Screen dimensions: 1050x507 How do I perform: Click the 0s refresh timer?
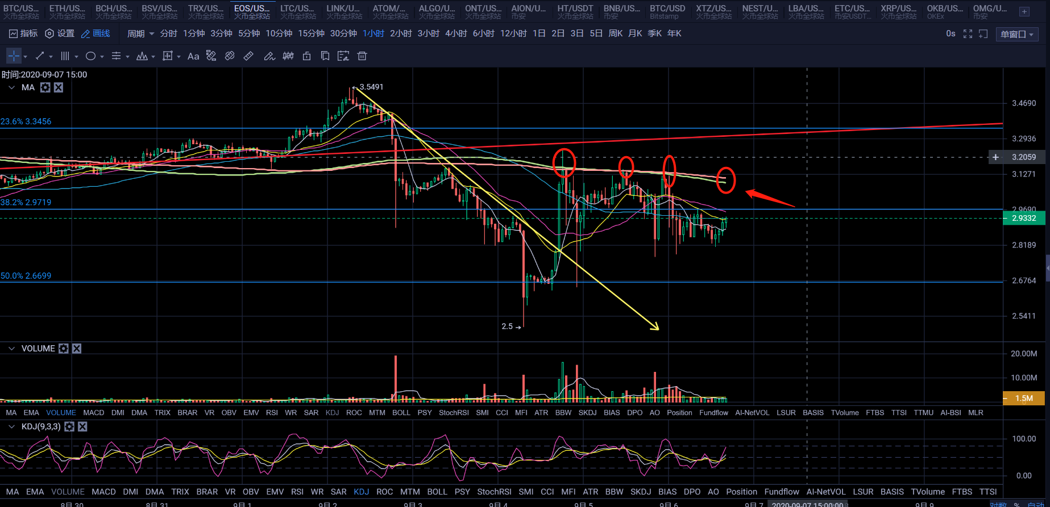click(951, 33)
